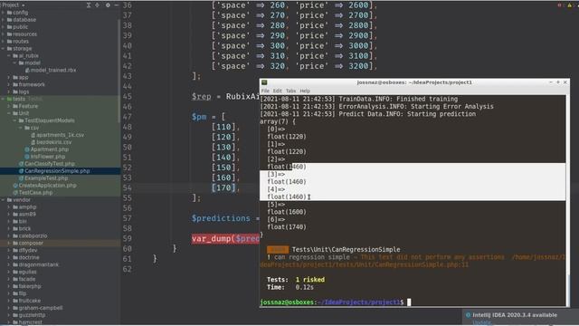Viewport: 579px width, 326px height.
Task: Select the Unit folder row
Action: pos(61,113)
